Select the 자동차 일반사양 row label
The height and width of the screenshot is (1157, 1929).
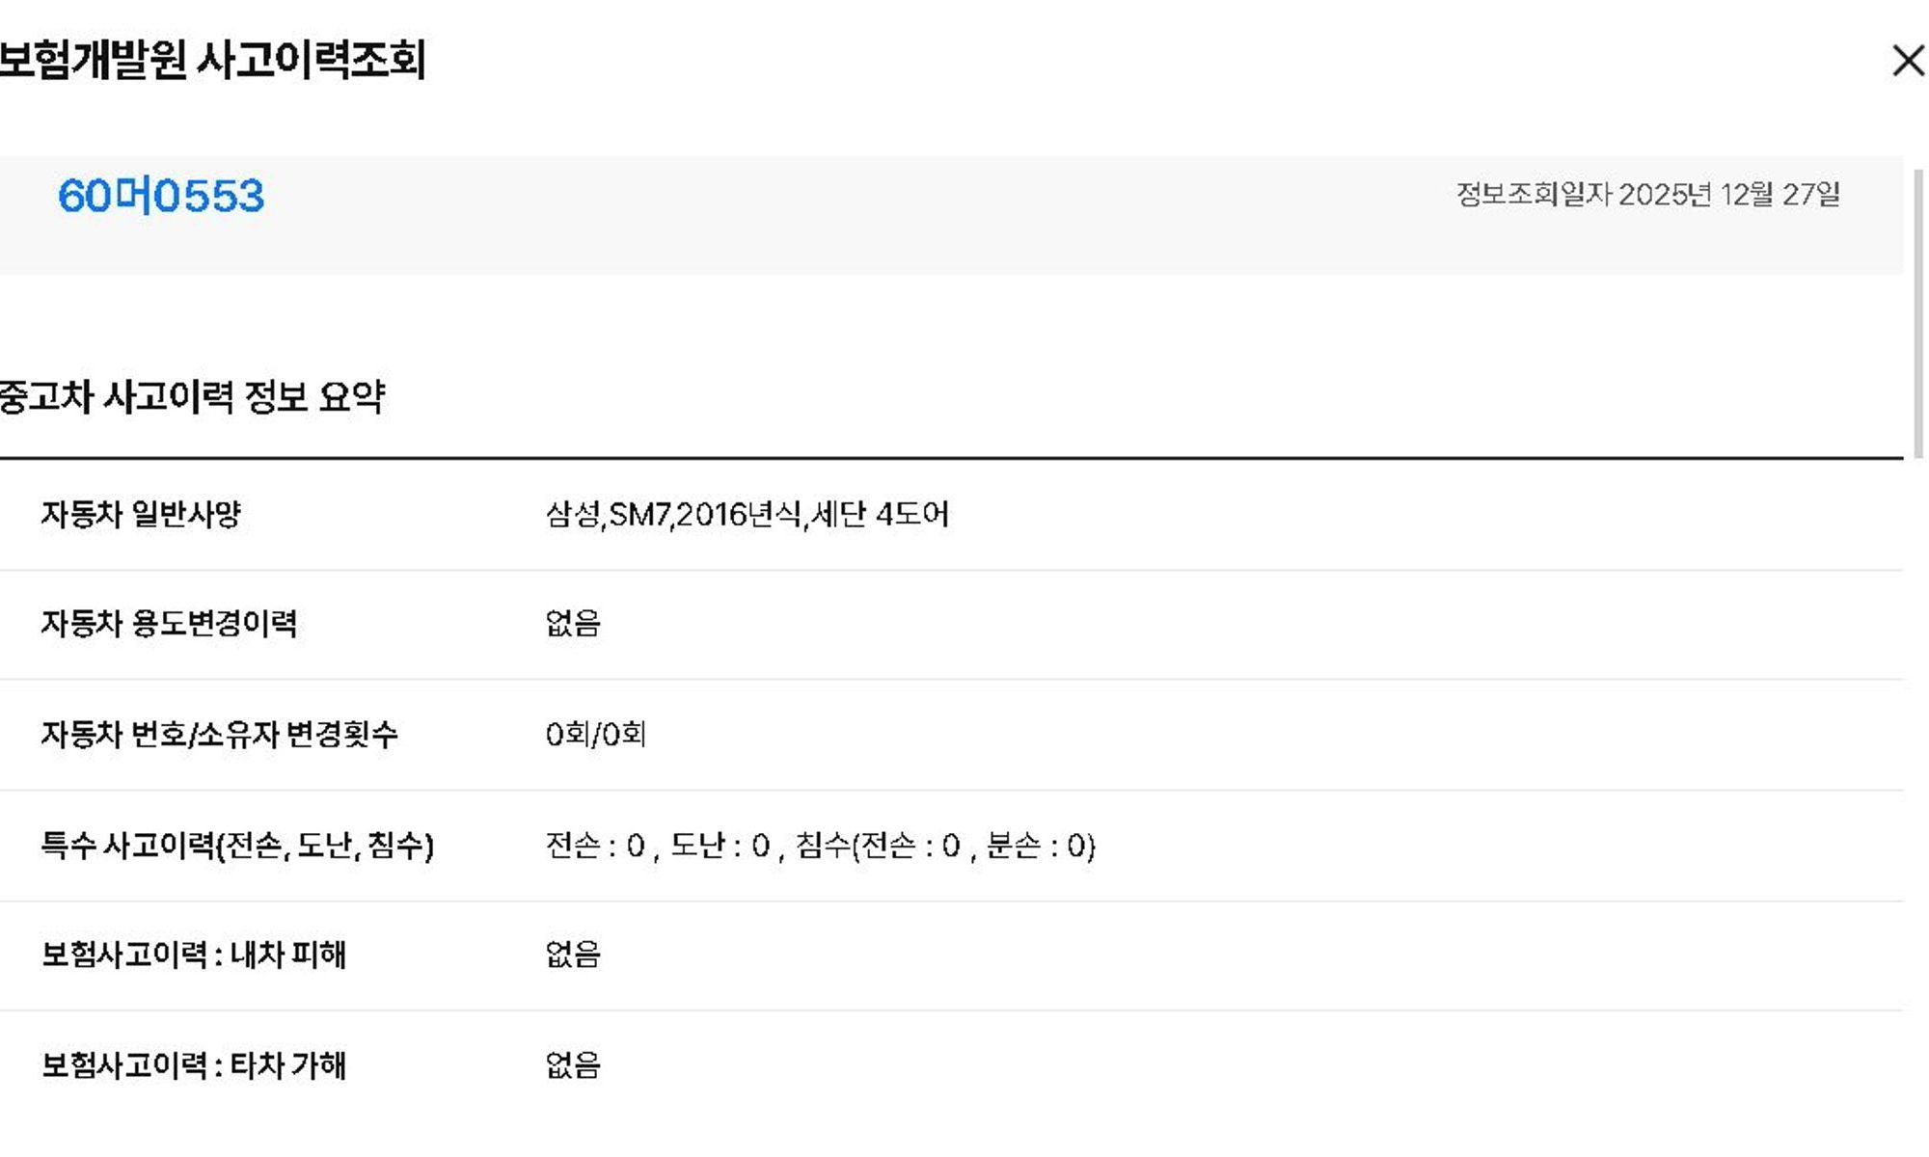(x=141, y=514)
